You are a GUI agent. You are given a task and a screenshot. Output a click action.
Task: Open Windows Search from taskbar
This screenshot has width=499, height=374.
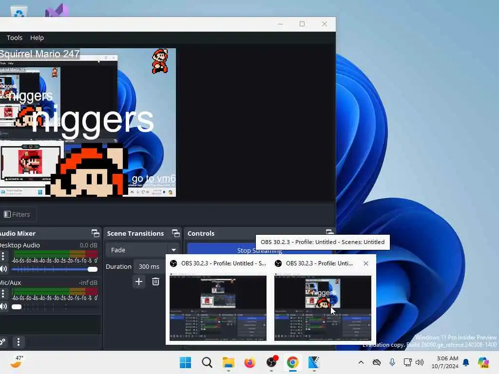[x=207, y=362]
